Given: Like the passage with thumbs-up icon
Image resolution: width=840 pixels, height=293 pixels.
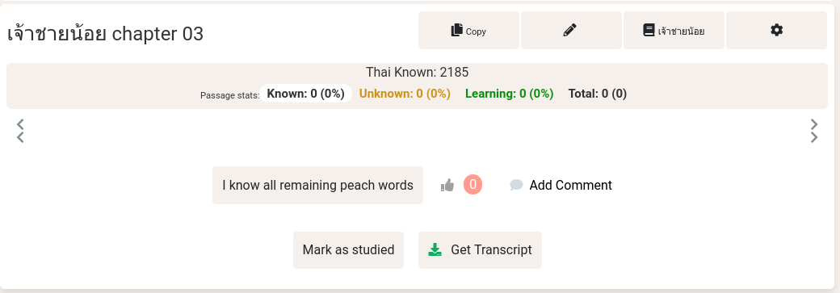Looking at the screenshot, I should pos(447,186).
